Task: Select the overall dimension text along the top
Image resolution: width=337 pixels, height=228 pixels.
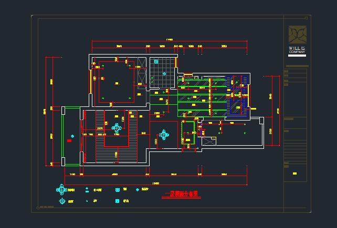Action: pos(169,40)
